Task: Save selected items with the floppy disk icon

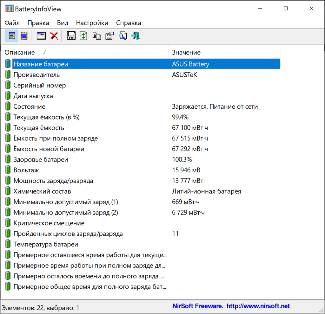Action: click(71, 36)
